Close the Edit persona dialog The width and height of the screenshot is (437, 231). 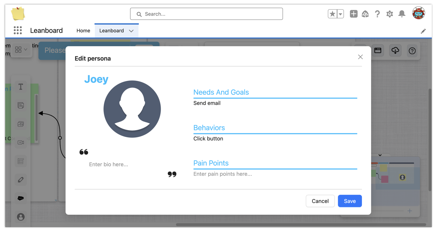[360, 57]
